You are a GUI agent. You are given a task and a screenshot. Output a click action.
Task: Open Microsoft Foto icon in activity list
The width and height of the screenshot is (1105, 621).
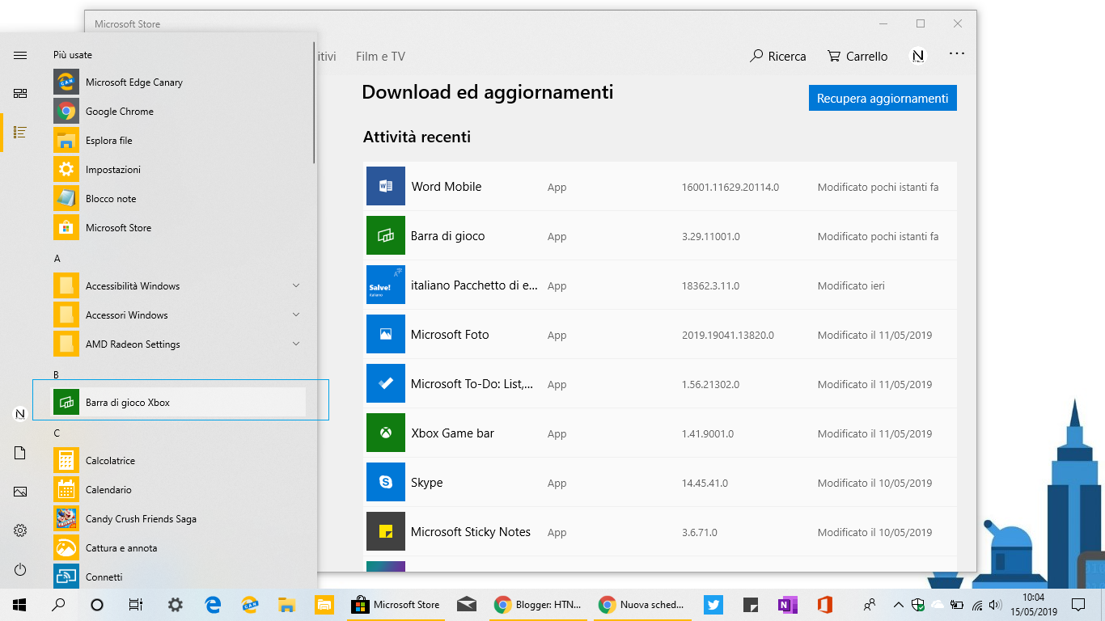pos(386,335)
